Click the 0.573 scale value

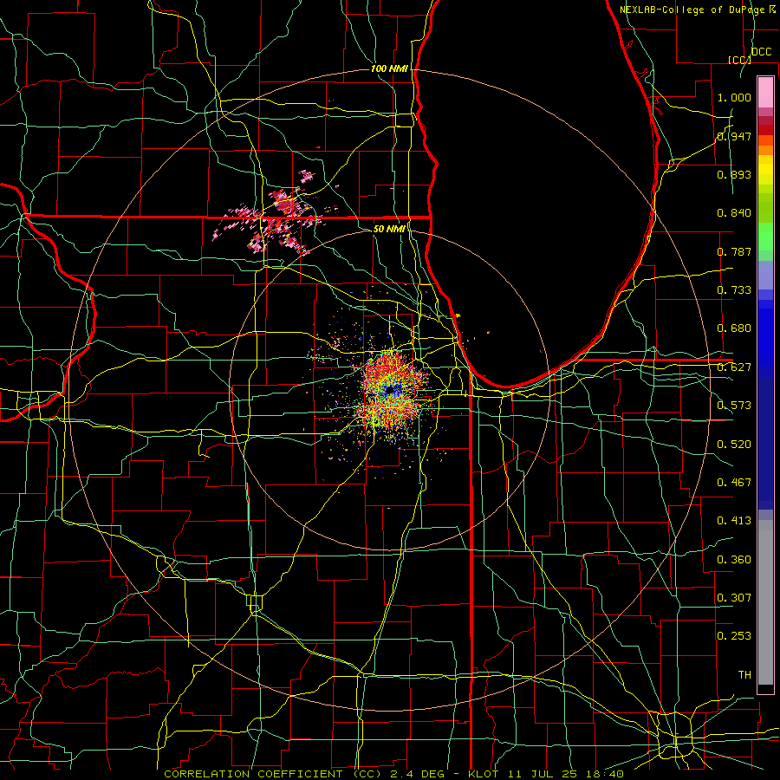tap(734, 406)
